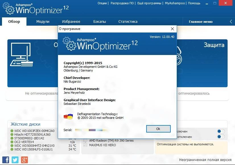The height and width of the screenshot is (165, 235).
Task: Click the 31 °C temperature value
Action: pyautogui.click(x=72, y=146)
